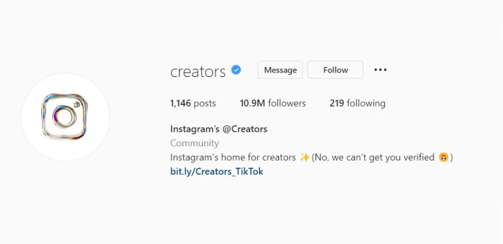Click the "we can't get you verified" text
This screenshot has height=244, width=503.
click(x=383, y=157)
